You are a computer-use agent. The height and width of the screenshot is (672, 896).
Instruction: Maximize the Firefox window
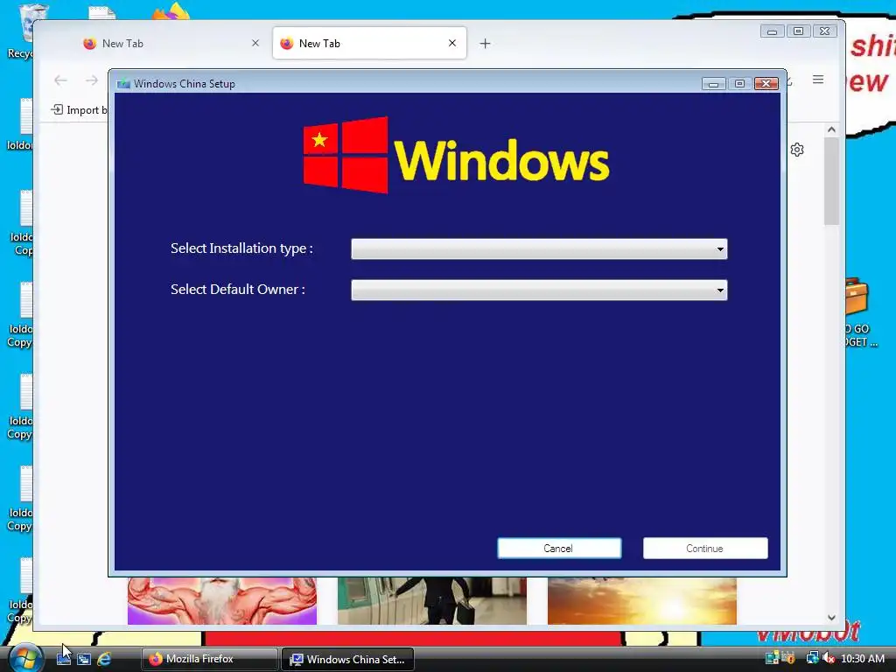point(798,31)
